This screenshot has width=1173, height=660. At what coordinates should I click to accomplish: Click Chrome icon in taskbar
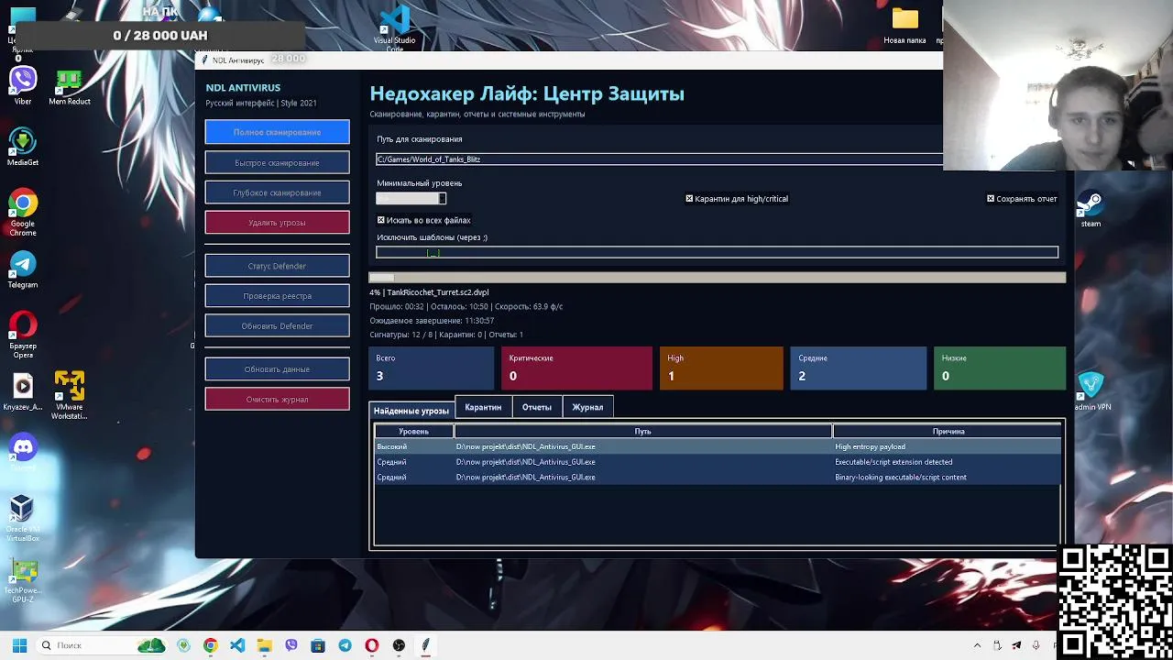[x=211, y=645]
